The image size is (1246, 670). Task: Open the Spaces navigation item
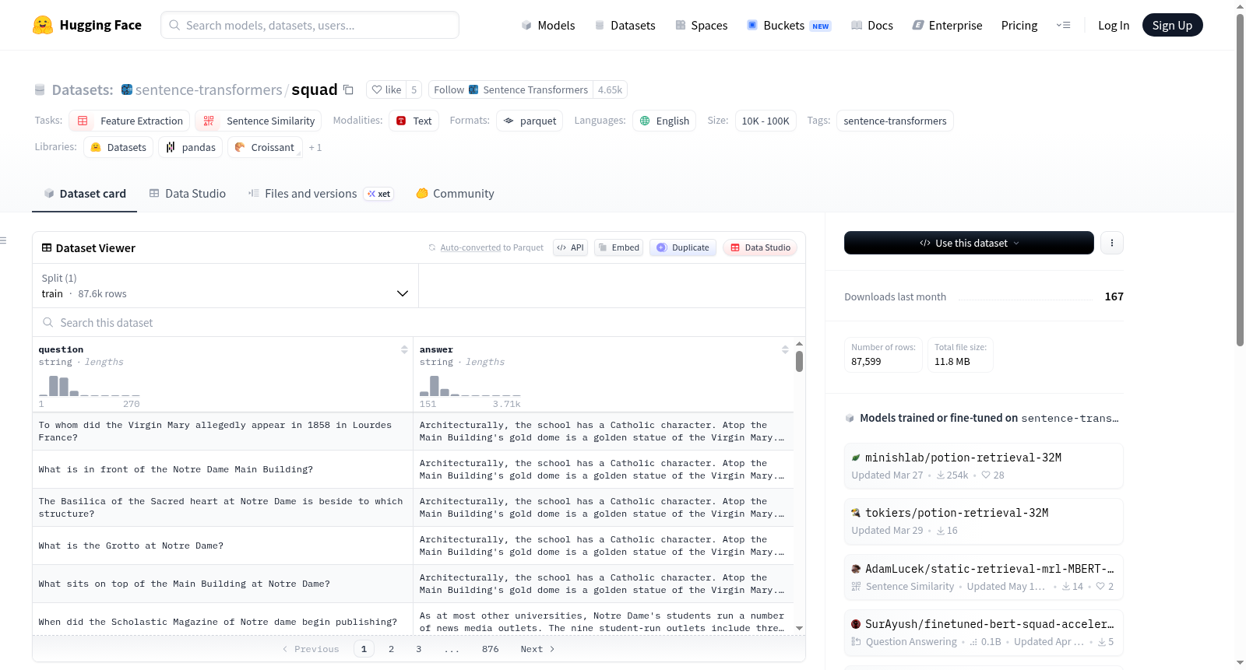tap(702, 25)
